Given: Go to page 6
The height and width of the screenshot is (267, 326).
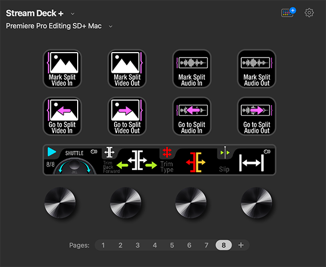Looking at the screenshot, I should pos(189,245).
